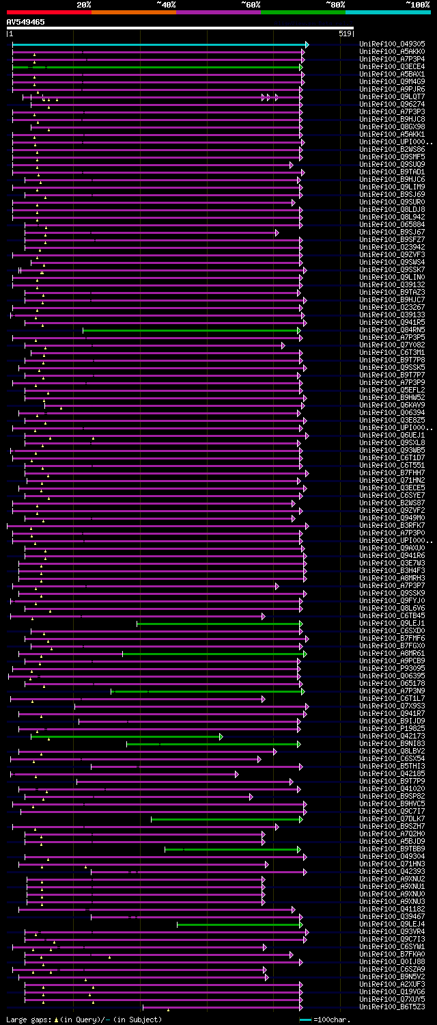Select hit label UniRef100_Q0IJ88
437x1025 pixels.
tap(391, 962)
